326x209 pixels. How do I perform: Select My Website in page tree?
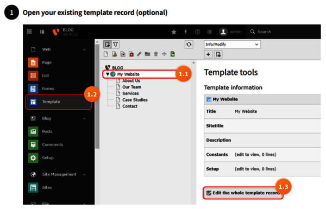pyautogui.click(x=128, y=74)
